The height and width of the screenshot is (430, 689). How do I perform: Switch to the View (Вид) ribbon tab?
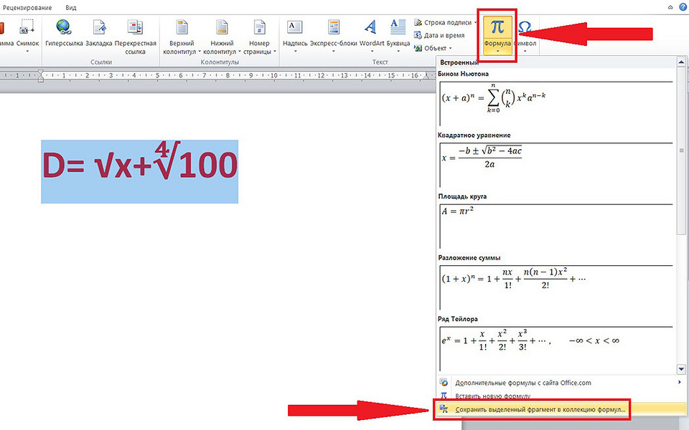pyautogui.click(x=71, y=7)
